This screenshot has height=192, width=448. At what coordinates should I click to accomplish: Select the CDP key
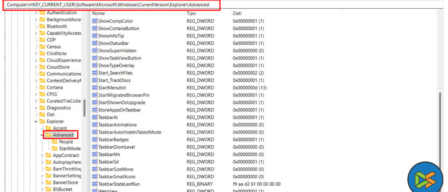click(x=51, y=40)
